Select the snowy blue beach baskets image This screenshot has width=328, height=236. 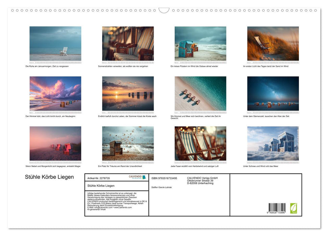[273, 143]
